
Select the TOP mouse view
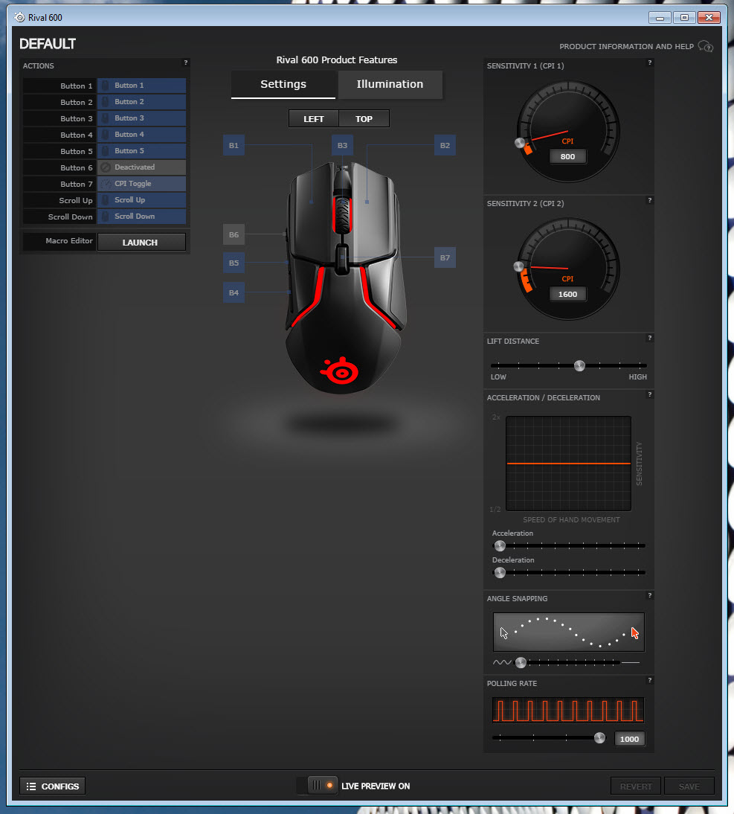coord(364,119)
